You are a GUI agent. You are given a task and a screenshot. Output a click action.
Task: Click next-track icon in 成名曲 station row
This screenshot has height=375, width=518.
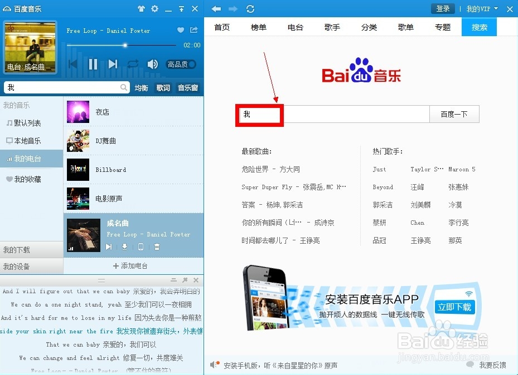pyautogui.click(x=109, y=246)
